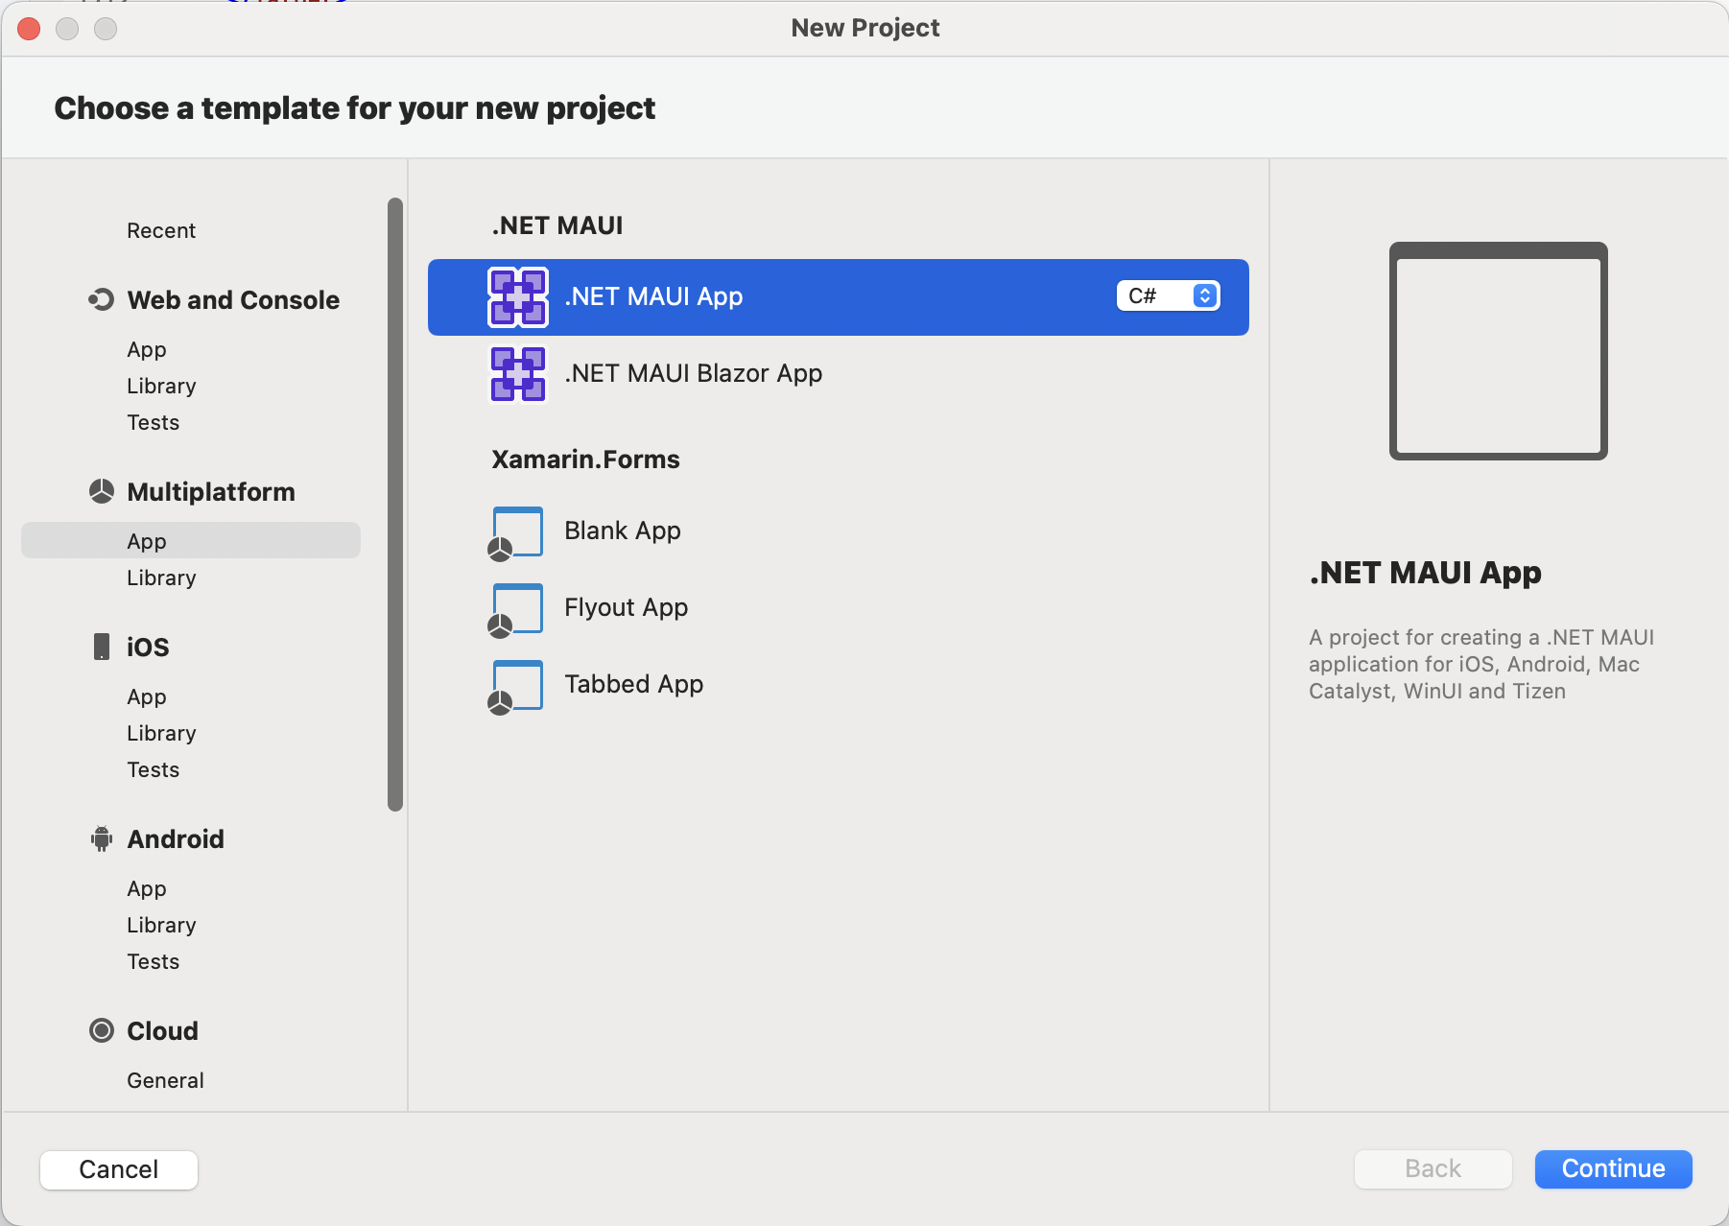The image size is (1729, 1226).
Task: Open the C# language dropdown
Action: [1167, 295]
